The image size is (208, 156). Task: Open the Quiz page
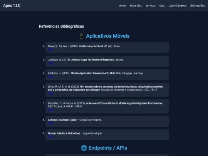pos(162,5)
